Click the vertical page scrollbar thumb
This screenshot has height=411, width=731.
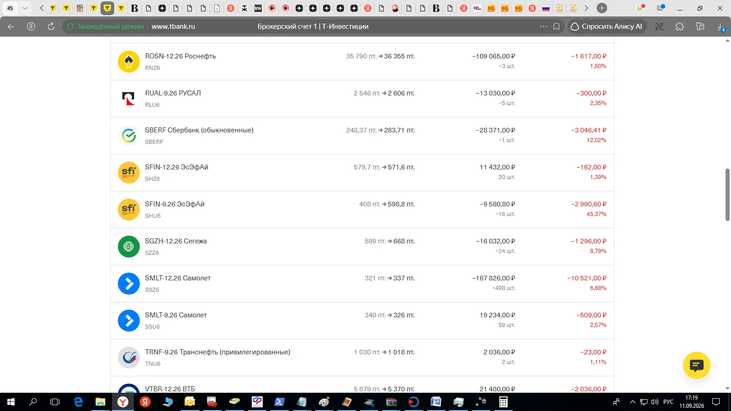[727, 195]
